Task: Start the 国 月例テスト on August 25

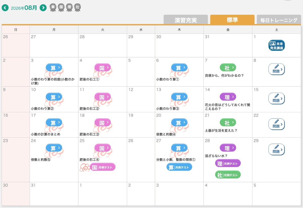Action: [x=103, y=167]
